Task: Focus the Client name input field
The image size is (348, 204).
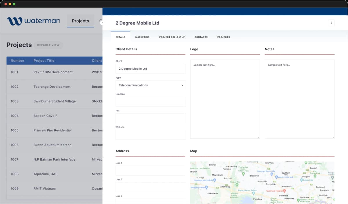Action: click(x=150, y=69)
